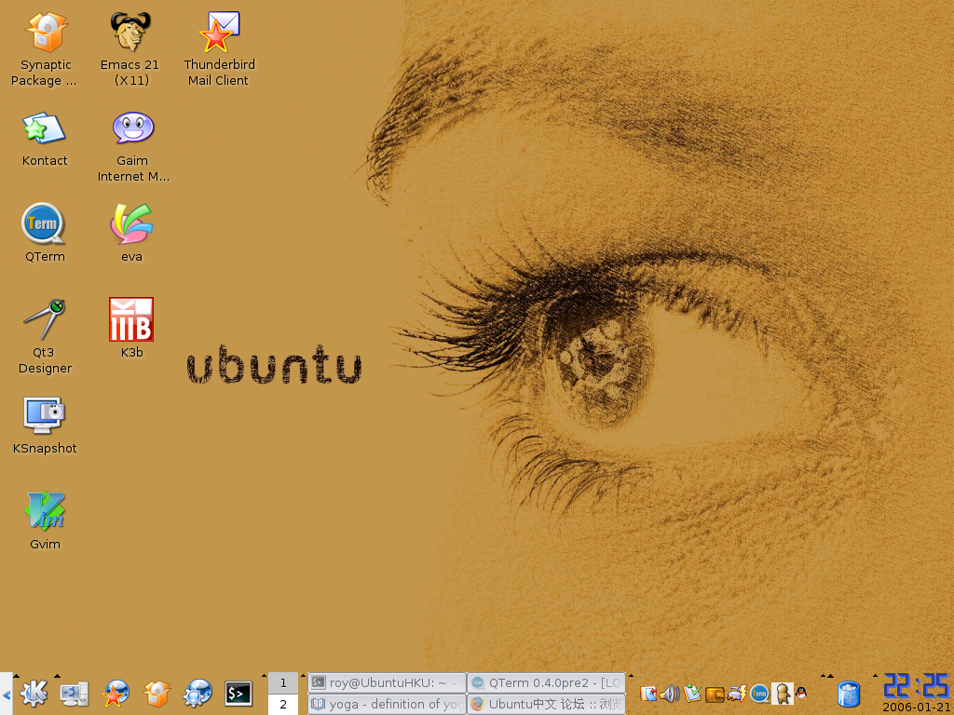Click the 2006-01-21 date text

pos(916,708)
